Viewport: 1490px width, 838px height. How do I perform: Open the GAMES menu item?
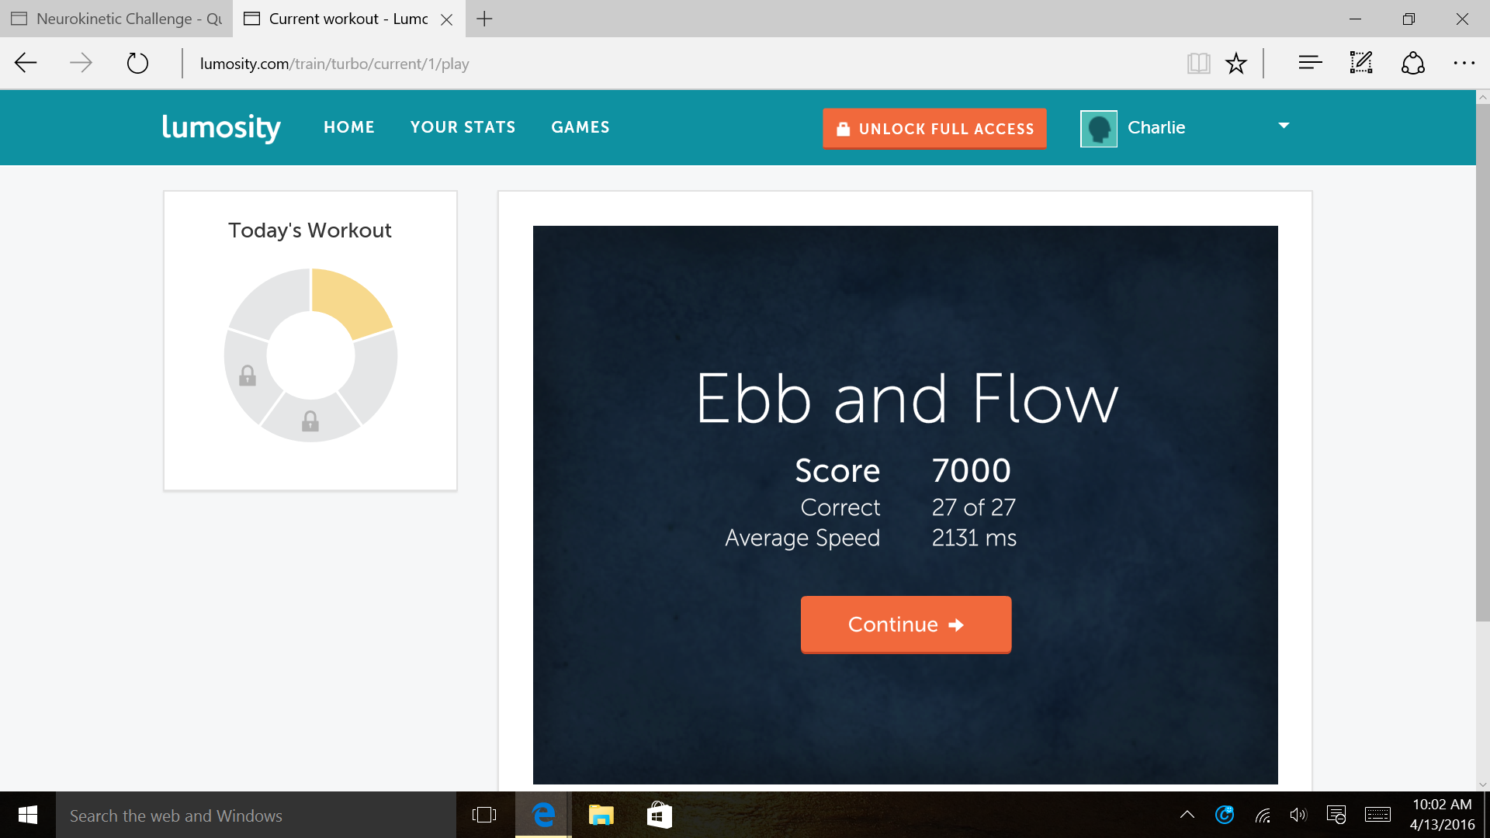coord(580,127)
